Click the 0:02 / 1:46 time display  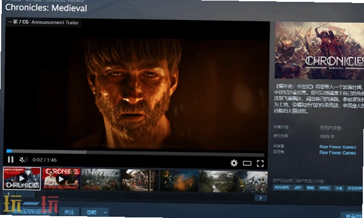point(44,160)
